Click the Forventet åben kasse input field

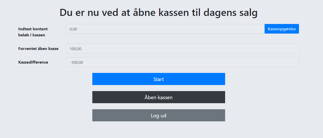pos(182,48)
